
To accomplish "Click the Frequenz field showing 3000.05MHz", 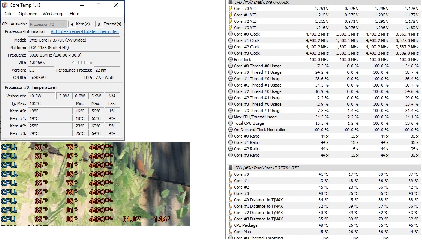I will tap(74, 55).
